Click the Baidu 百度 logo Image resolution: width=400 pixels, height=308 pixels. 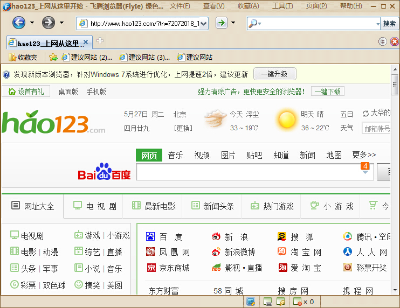104,172
